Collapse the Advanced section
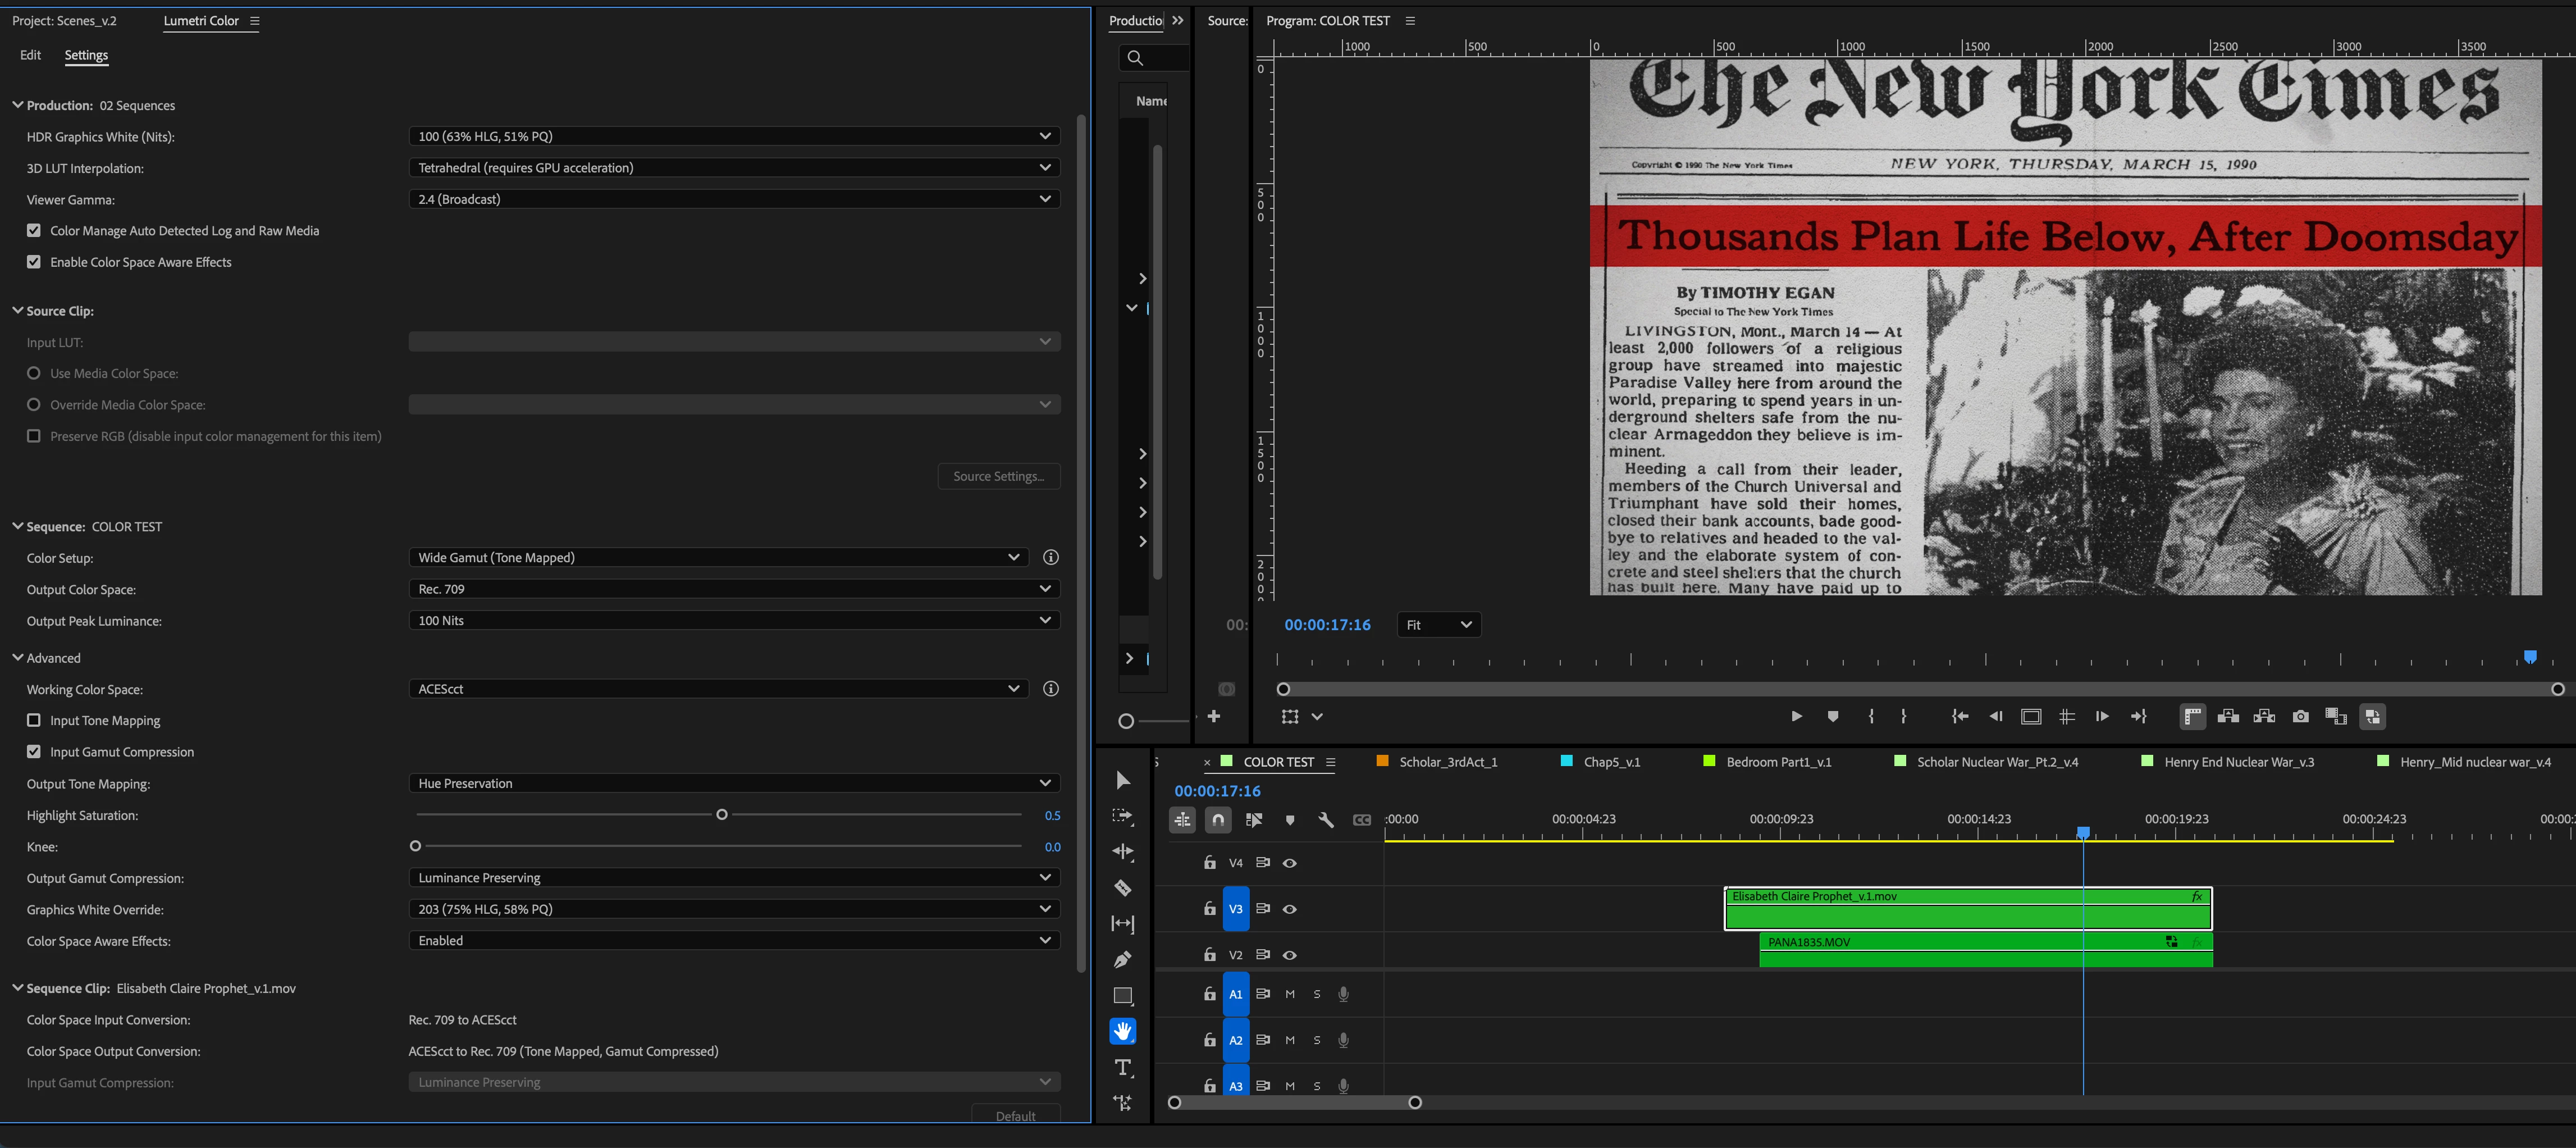This screenshot has height=1148, width=2576. click(x=18, y=658)
